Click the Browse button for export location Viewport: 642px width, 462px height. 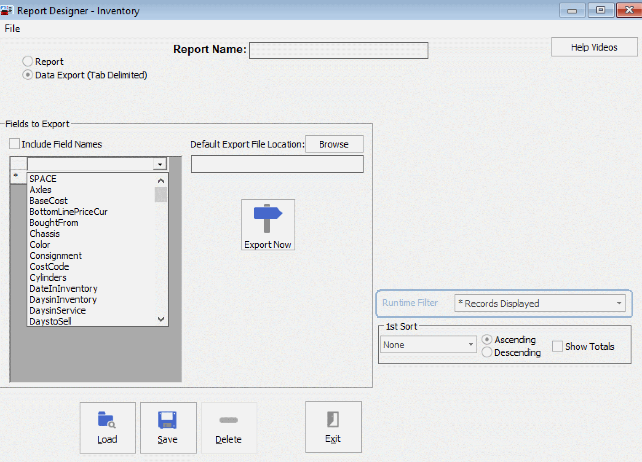click(x=334, y=144)
